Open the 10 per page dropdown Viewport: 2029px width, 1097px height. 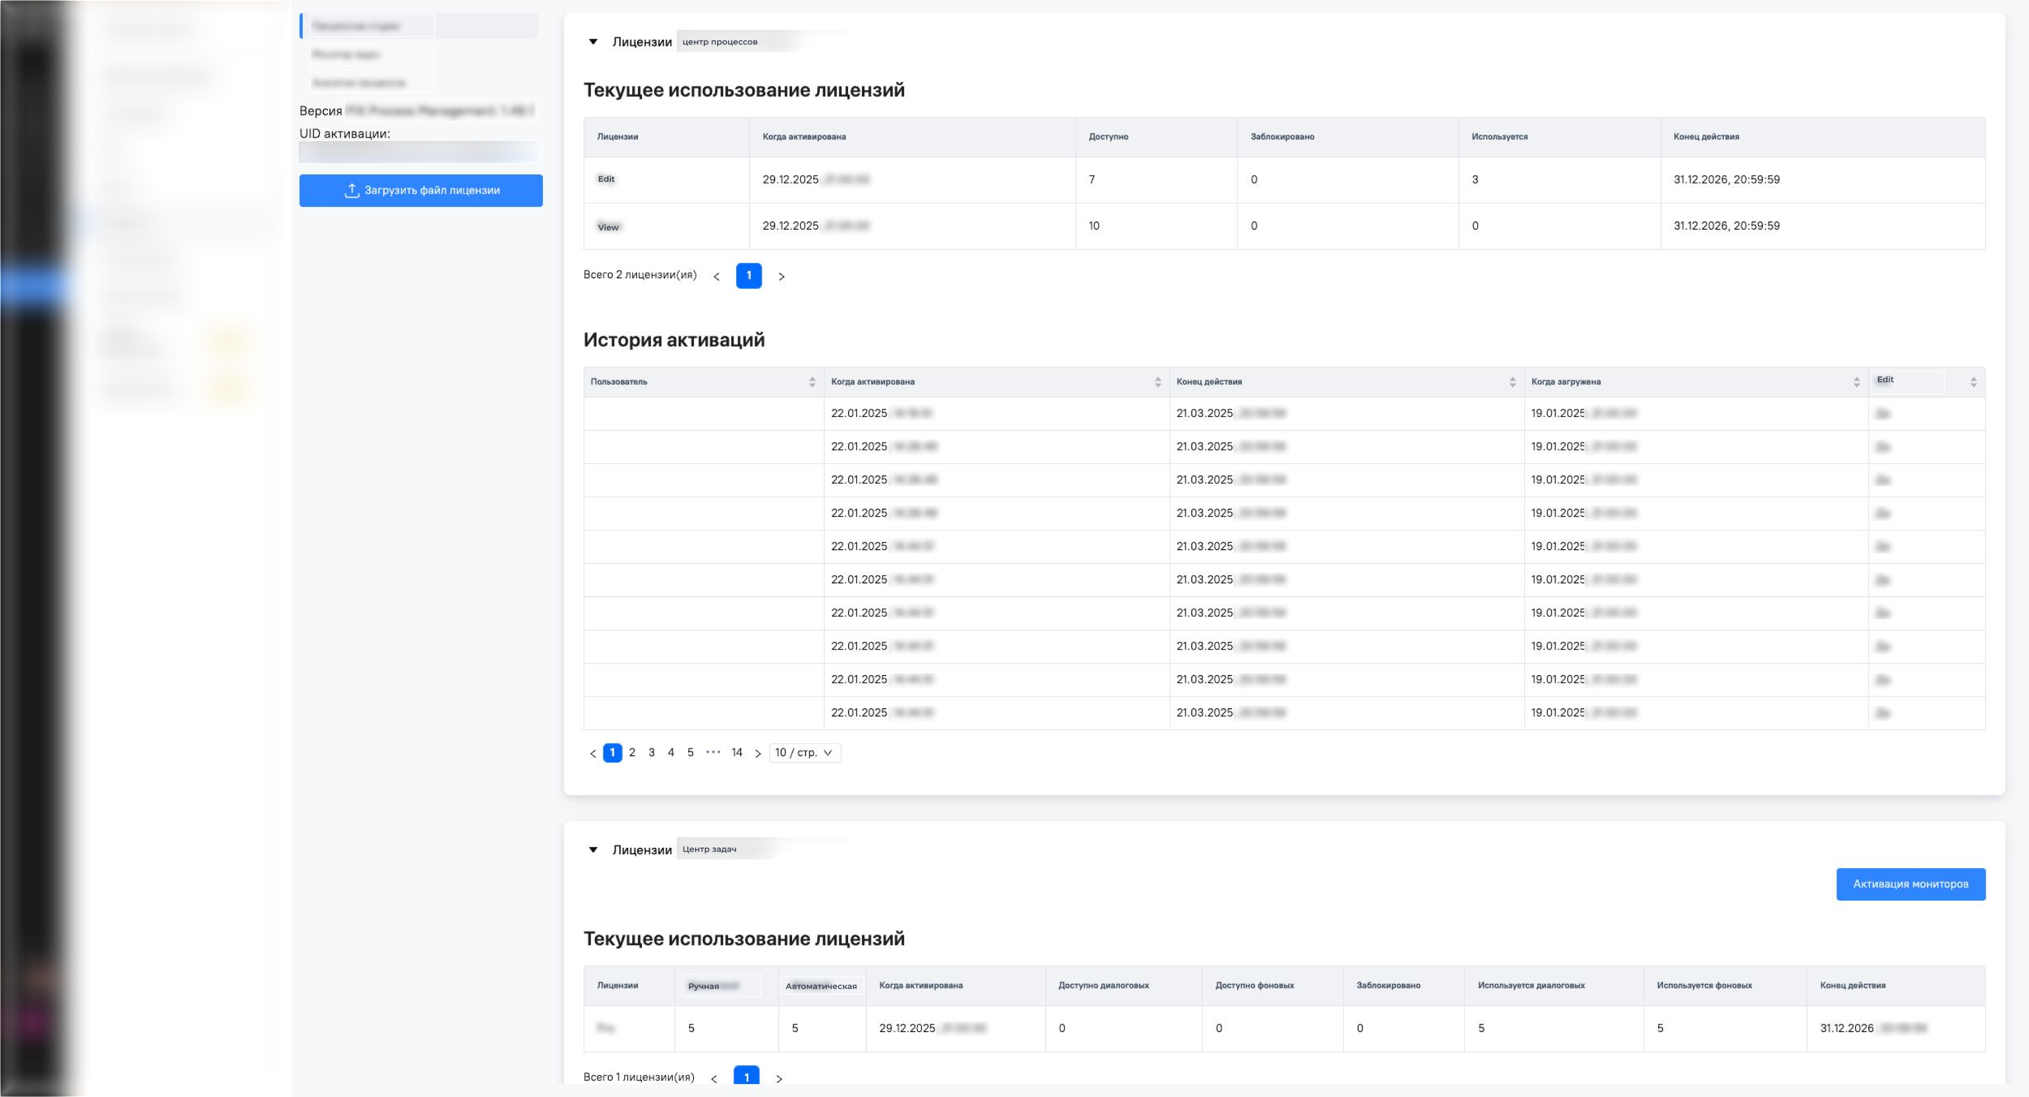click(804, 753)
